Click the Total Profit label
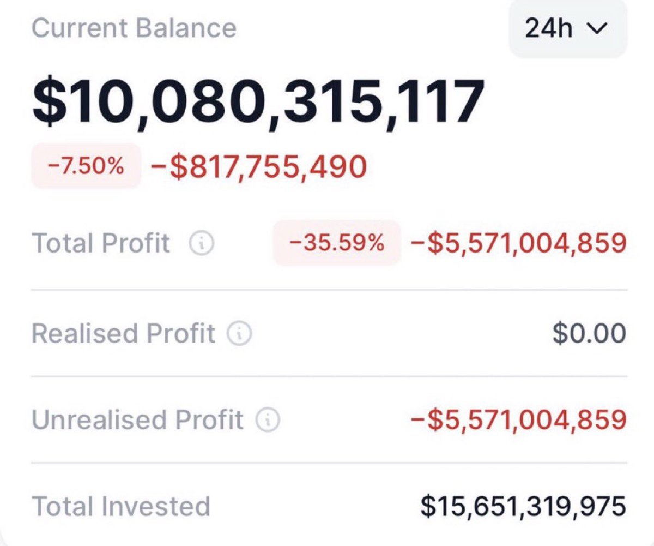 click(x=101, y=243)
